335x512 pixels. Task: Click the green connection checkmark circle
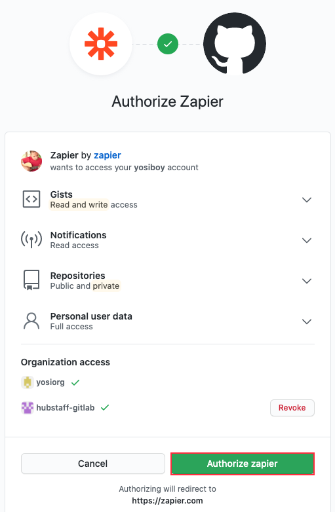[168, 44]
